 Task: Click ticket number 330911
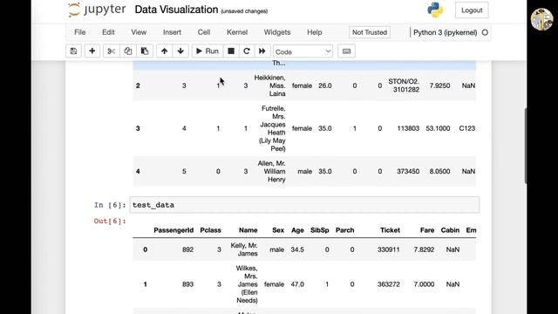(389, 249)
